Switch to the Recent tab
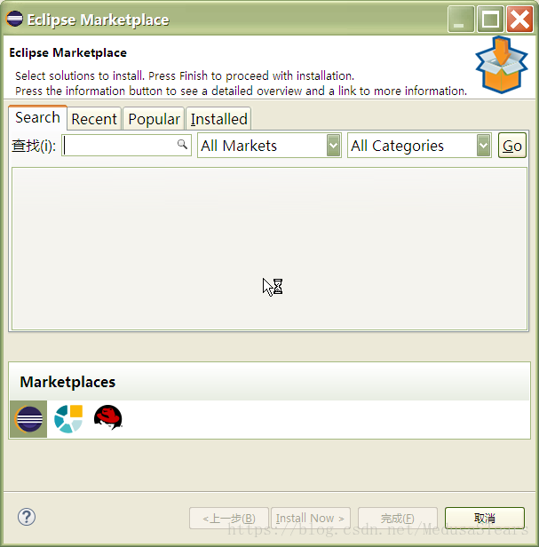539x547 pixels. [x=94, y=119]
